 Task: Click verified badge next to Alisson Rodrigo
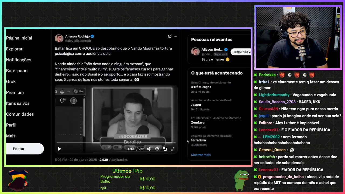pyautogui.click(x=92, y=36)
